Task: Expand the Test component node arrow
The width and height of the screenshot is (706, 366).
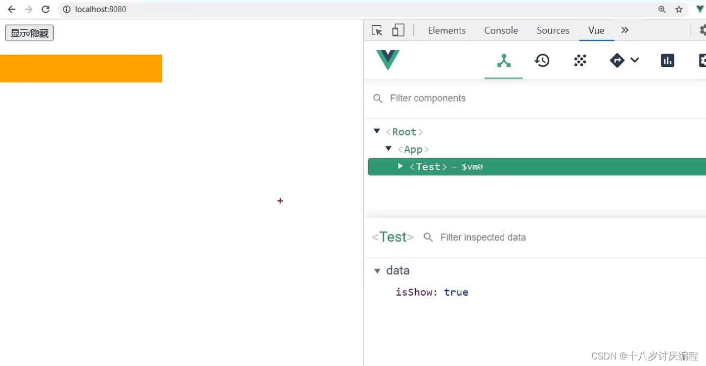Action: (x=400, y=166)
